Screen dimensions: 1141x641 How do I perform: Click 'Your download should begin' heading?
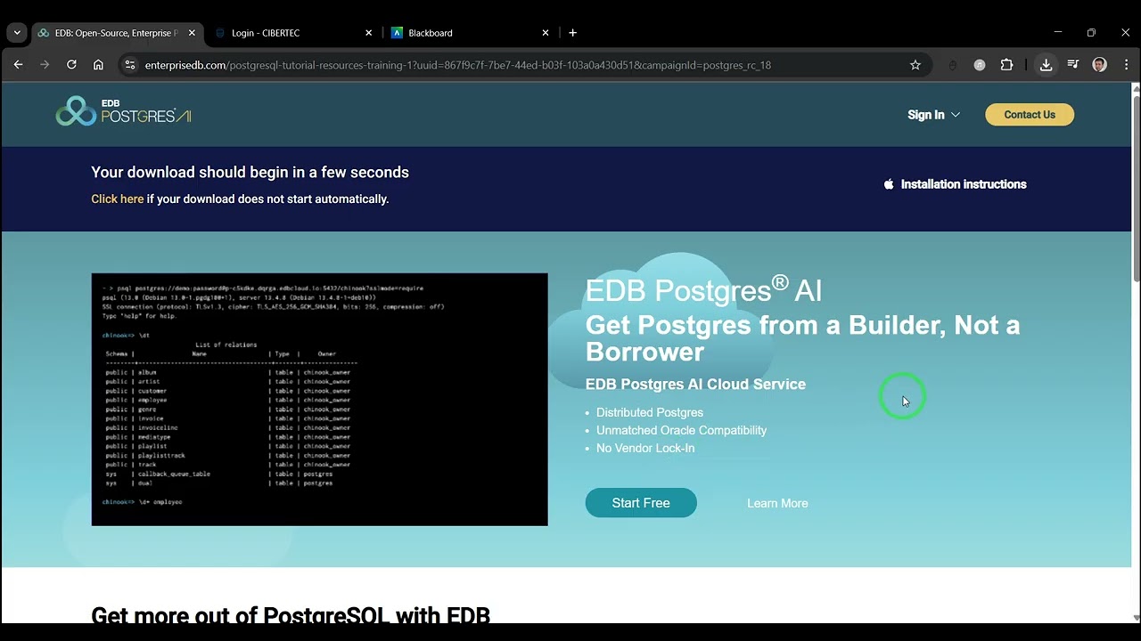pos(250,172)
